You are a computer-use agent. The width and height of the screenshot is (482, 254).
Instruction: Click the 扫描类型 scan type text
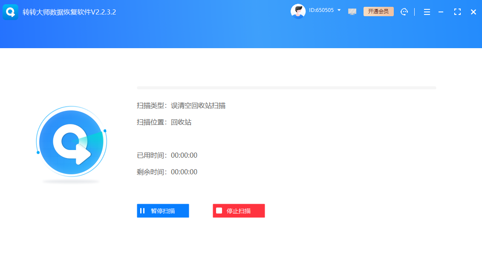tap(181, 106)
